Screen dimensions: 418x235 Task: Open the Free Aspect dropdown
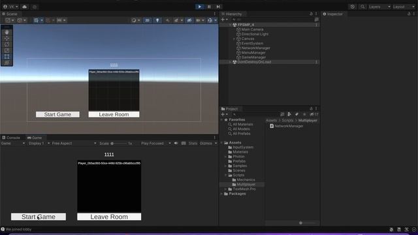[74, 144]
